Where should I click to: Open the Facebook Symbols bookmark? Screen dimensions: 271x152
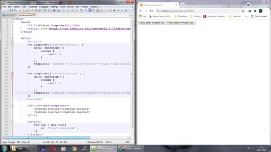pyautogui.click(x=215, y=16)
